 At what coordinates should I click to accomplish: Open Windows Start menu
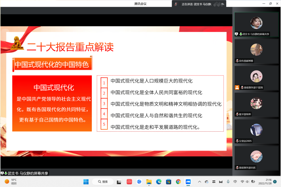point(86,182)
